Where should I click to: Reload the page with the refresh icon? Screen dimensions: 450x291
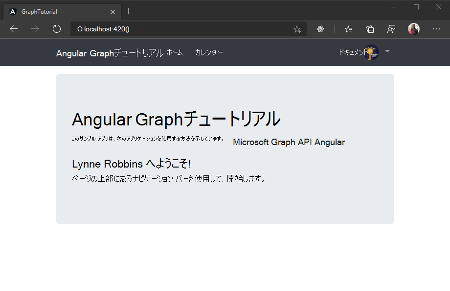pos(57,29)
